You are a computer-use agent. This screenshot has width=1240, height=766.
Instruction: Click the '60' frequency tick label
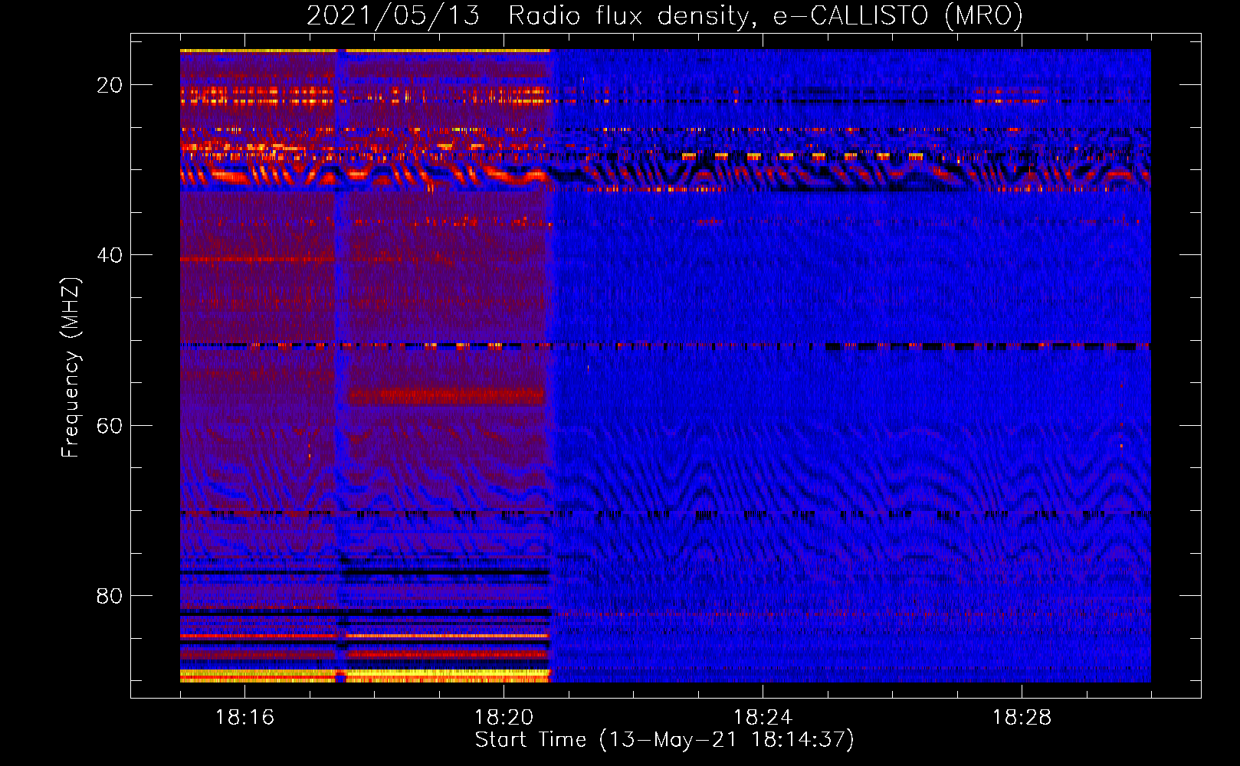(x=110, y=426)
